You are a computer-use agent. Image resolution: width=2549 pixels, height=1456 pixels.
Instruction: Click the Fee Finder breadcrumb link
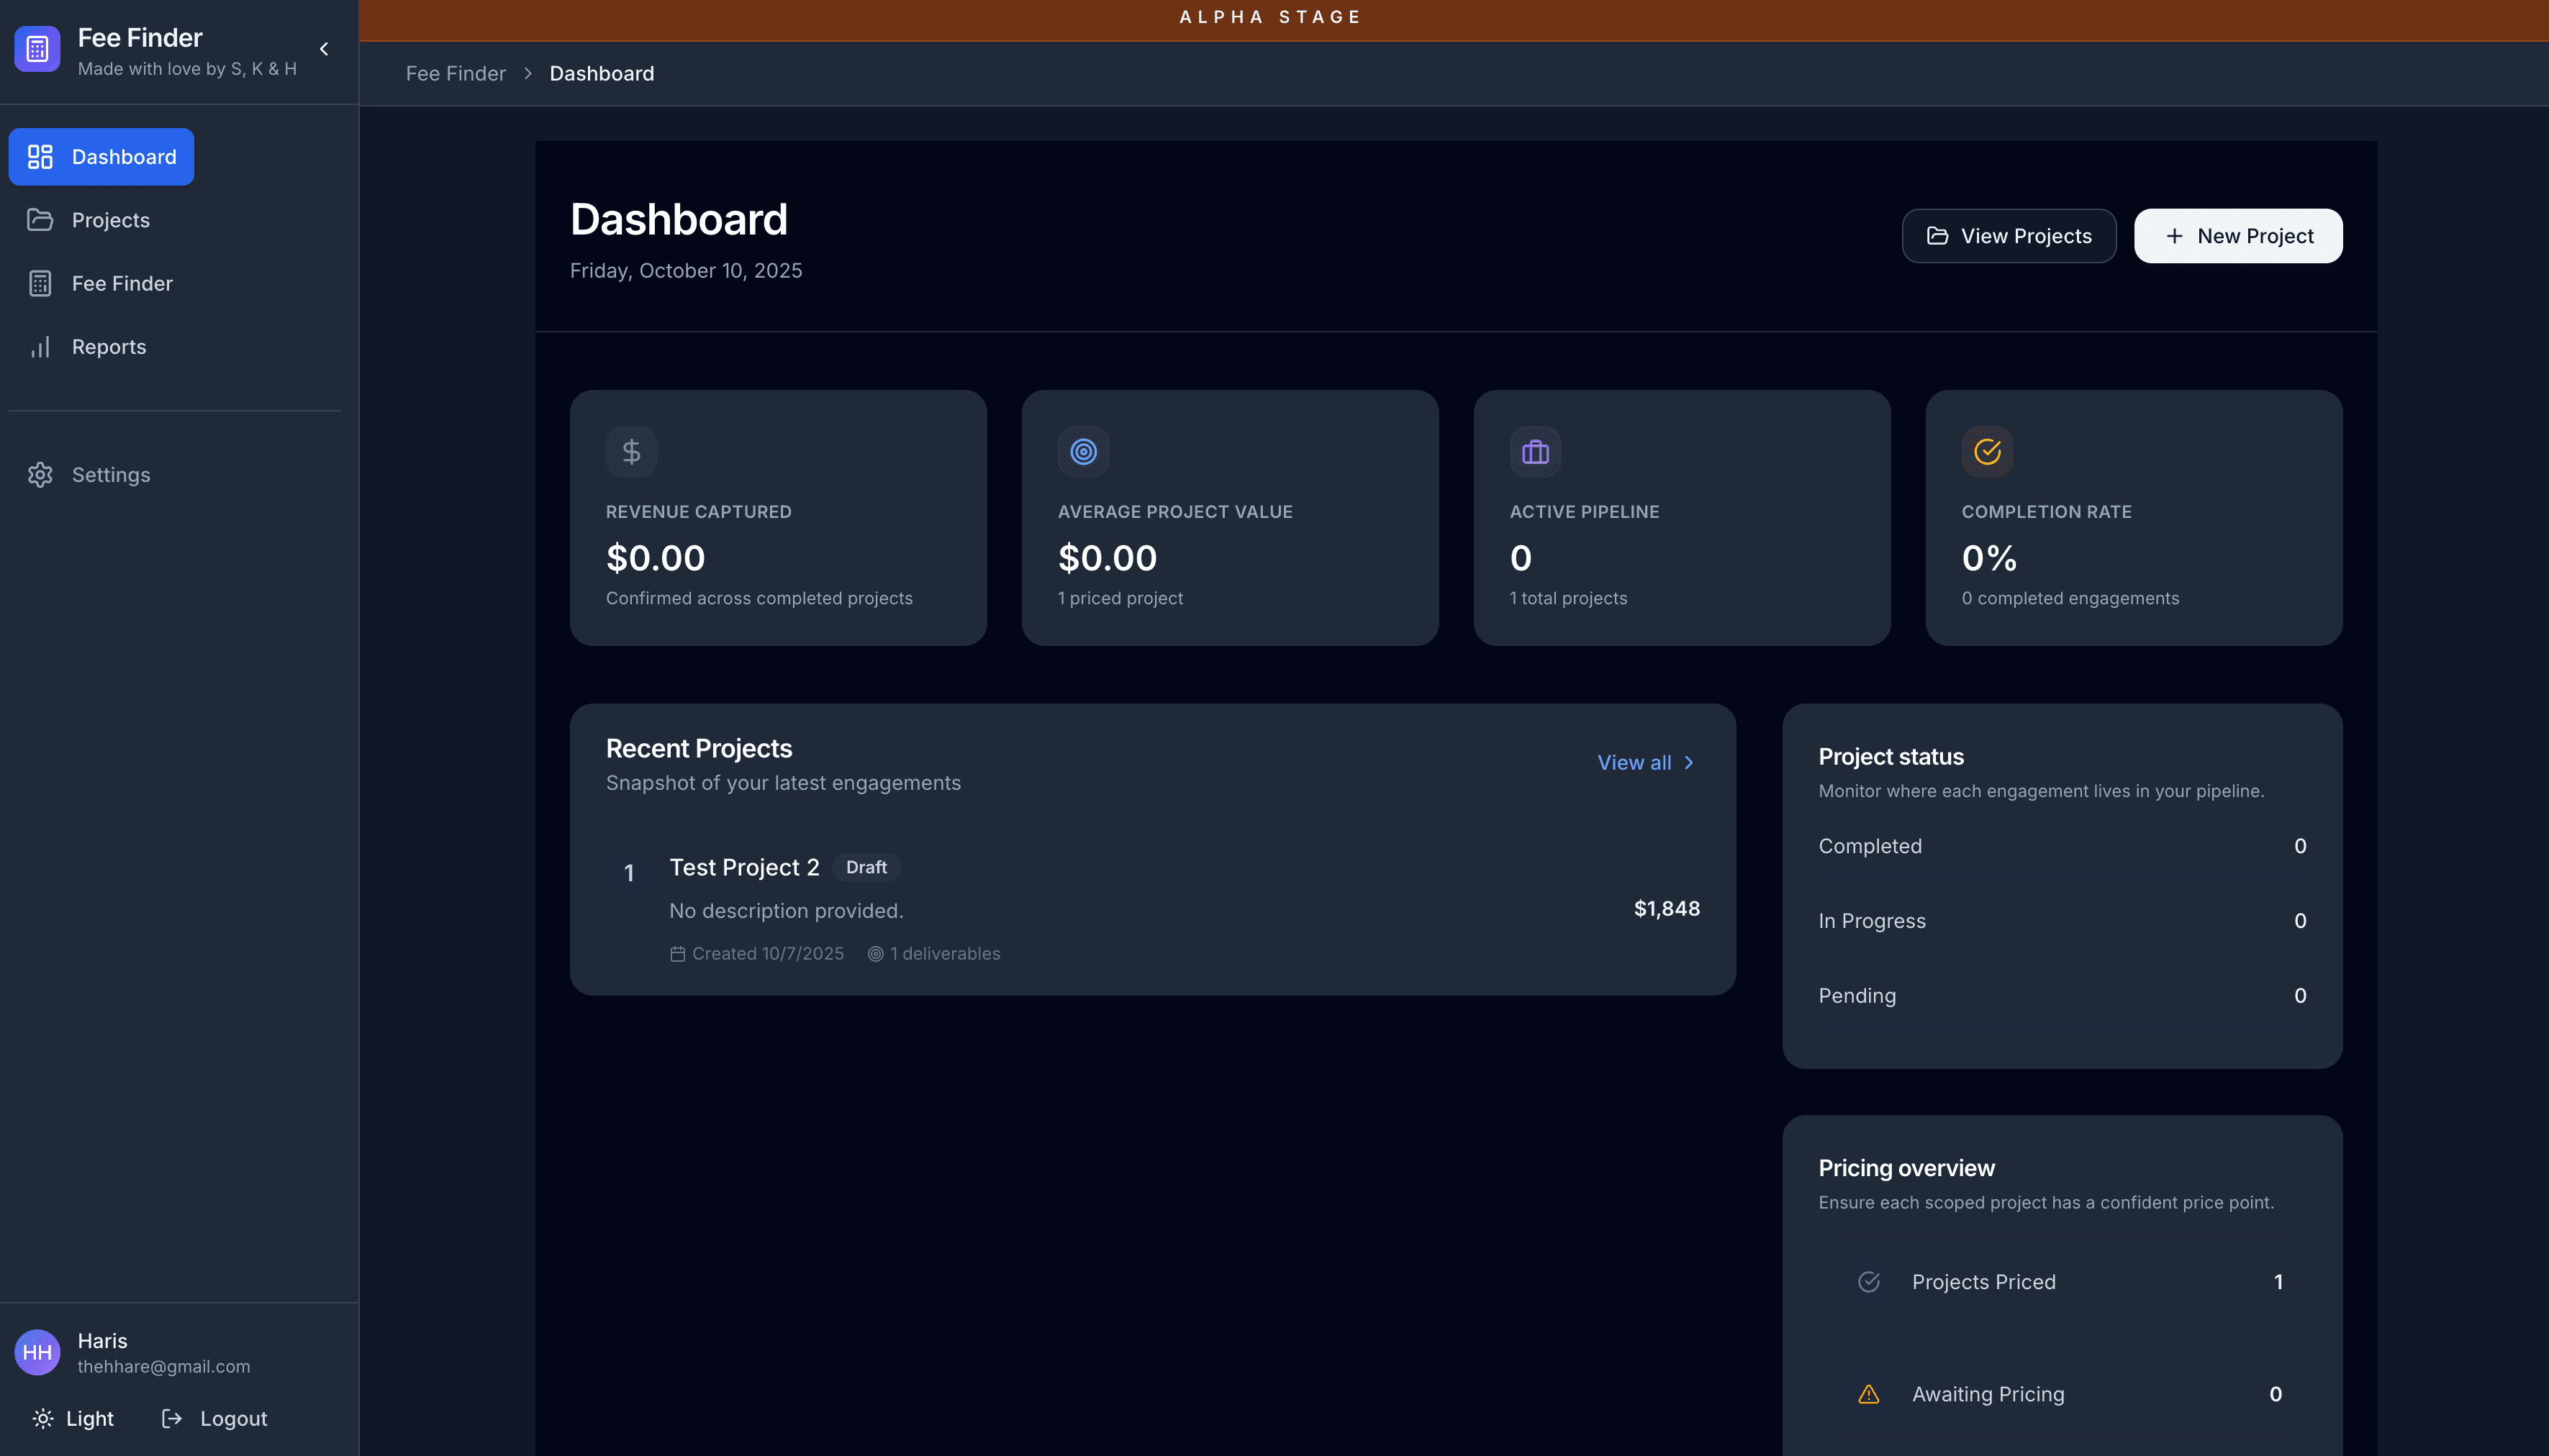pyautogui.click(x=455, y=74)
